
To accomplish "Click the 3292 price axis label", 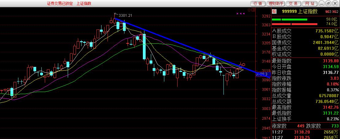I will 266,16.
